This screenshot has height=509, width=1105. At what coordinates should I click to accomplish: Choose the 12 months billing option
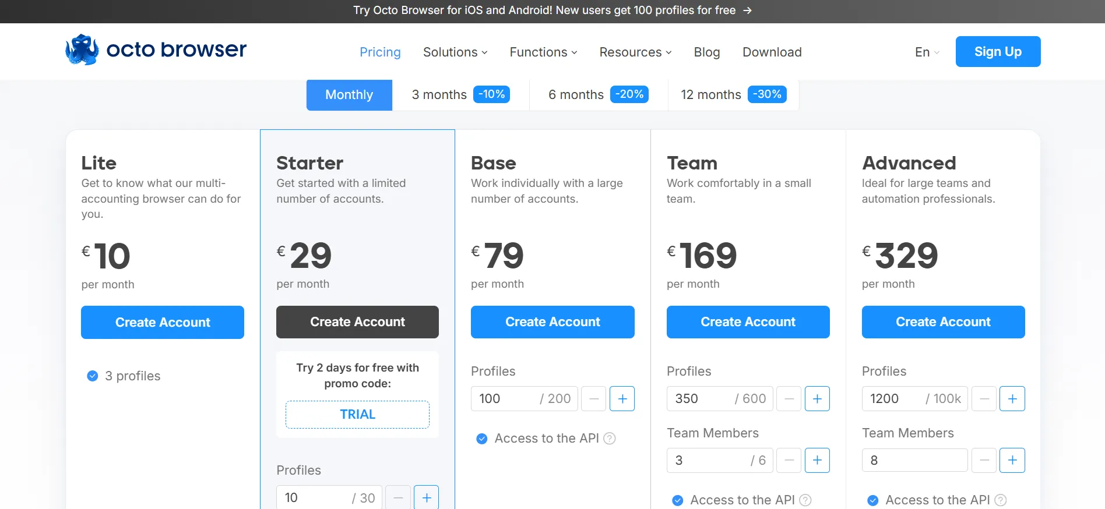pos(734,95)
